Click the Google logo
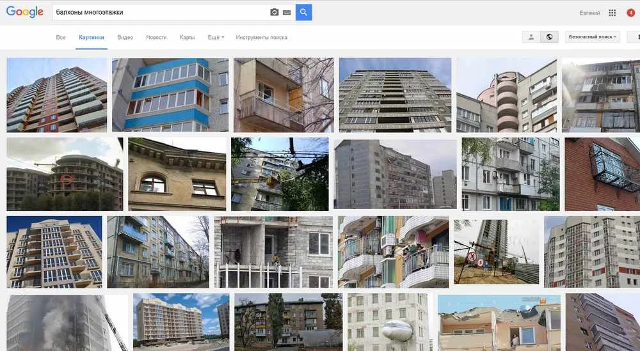The image size is (640, 351). (x=24, y=12)
